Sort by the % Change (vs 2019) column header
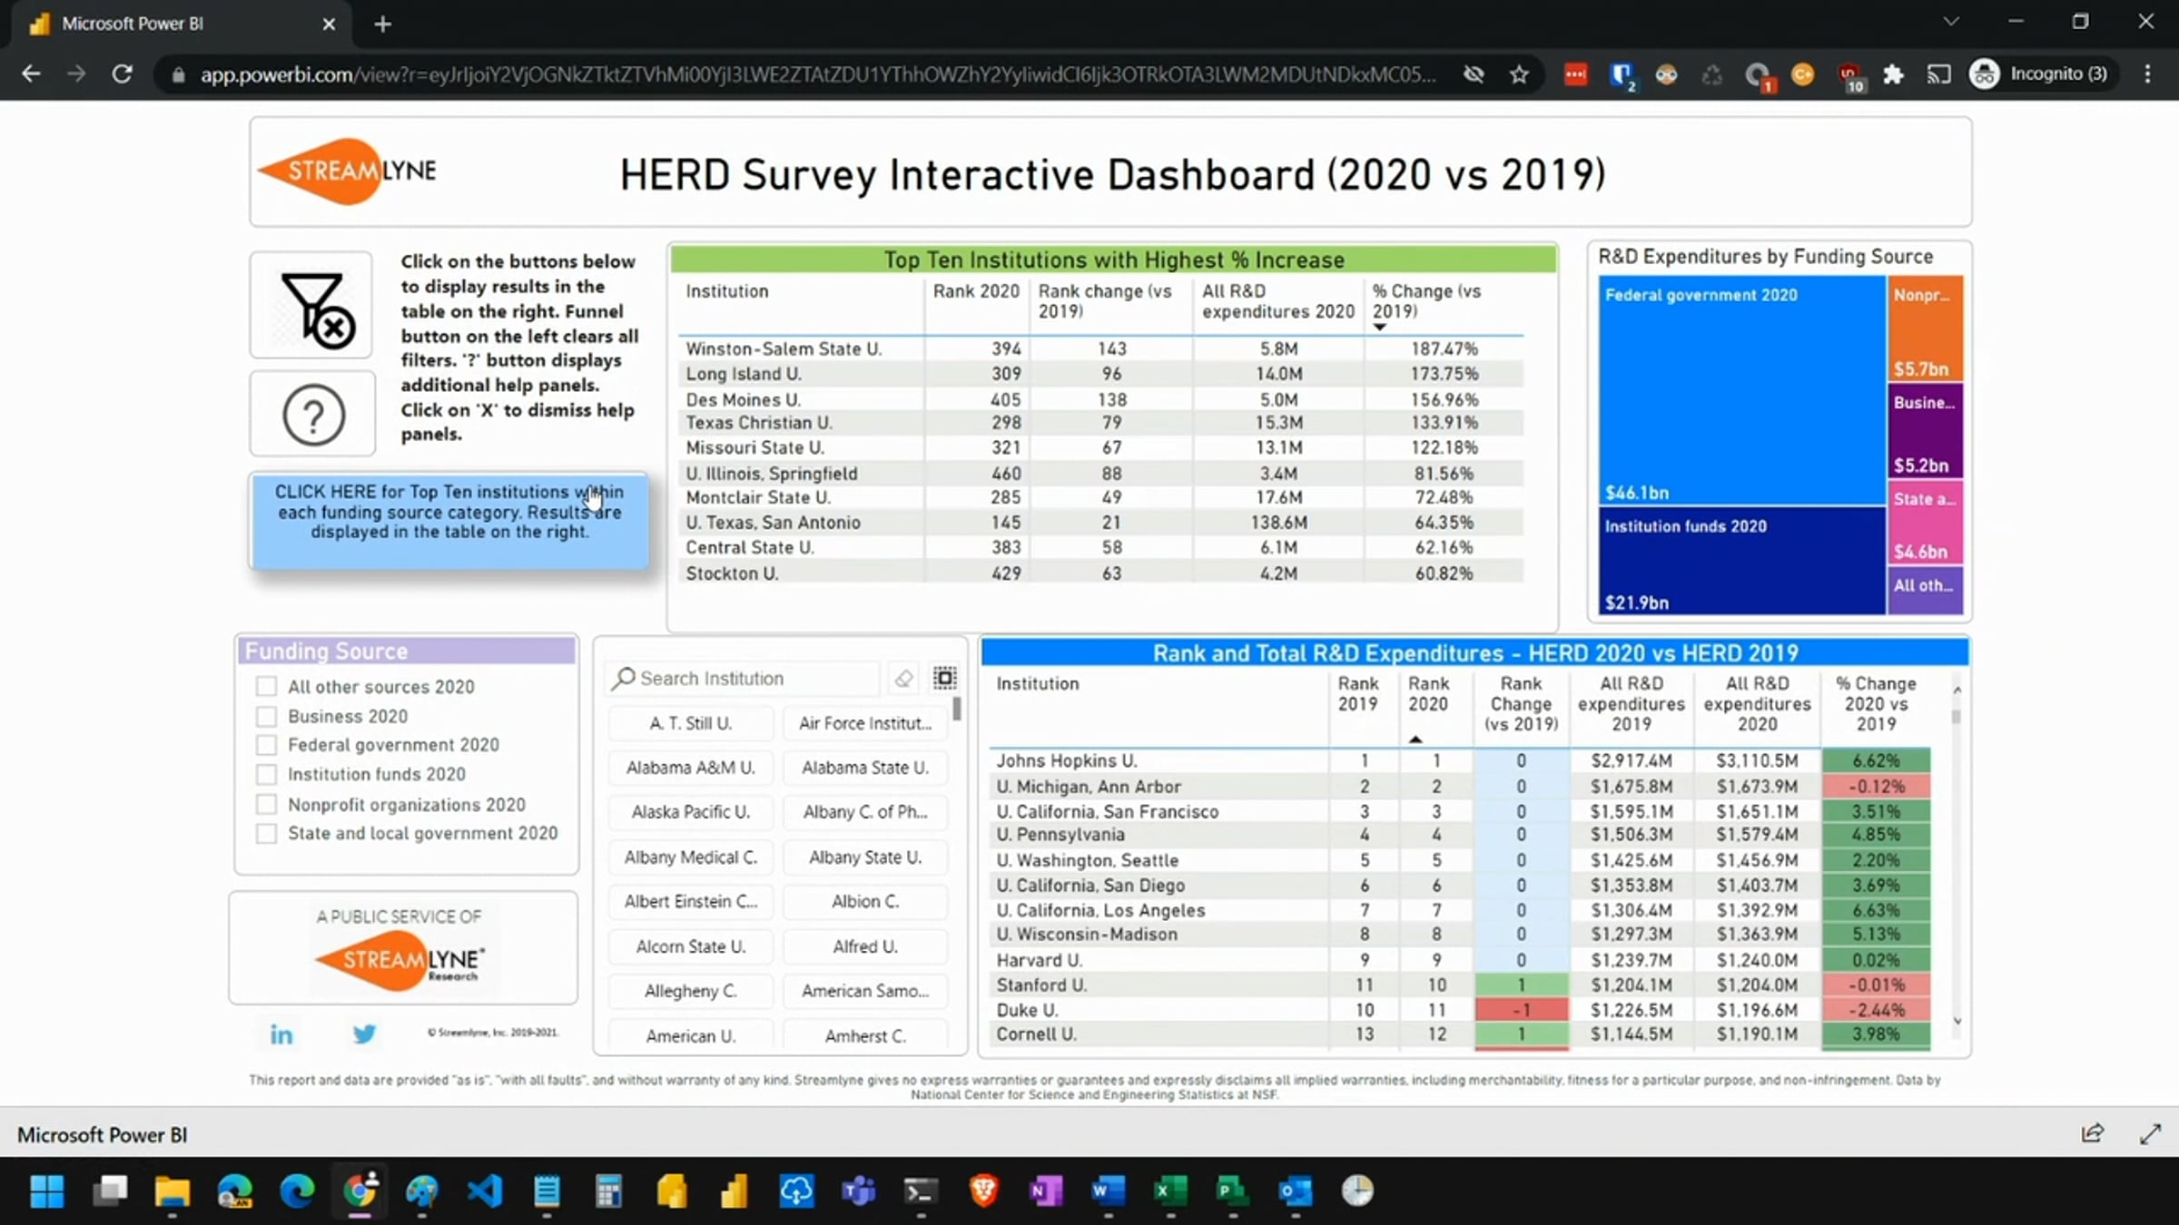The width and height of the screenshot is (2179, 1225). click(1426, 301)
